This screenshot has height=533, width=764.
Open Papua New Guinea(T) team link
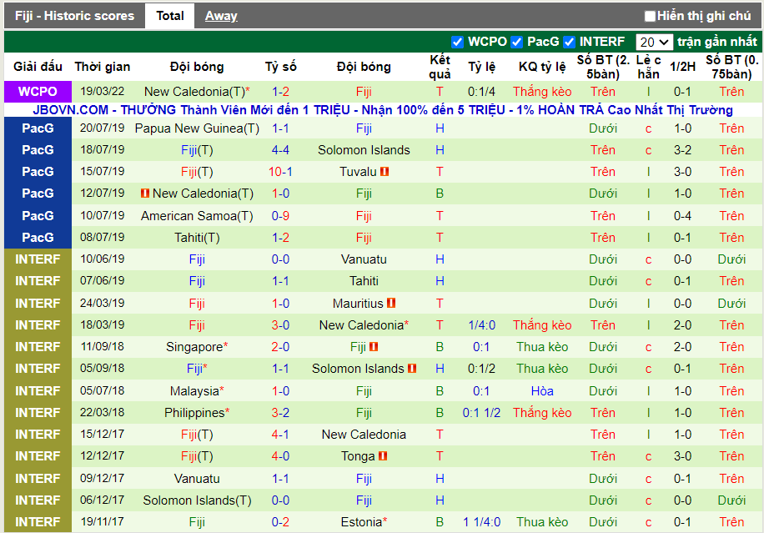click(197, 128)
